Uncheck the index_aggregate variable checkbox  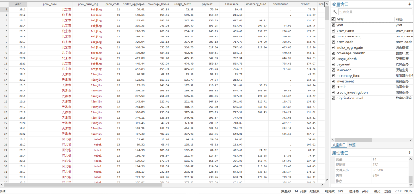tap(333, 48)
